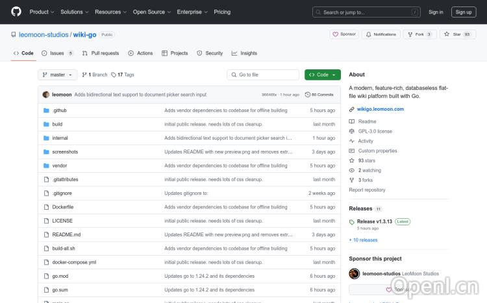Expand the green Code dropdown button
This screenshot has height=303, width=487.
(x=322, y=75)
